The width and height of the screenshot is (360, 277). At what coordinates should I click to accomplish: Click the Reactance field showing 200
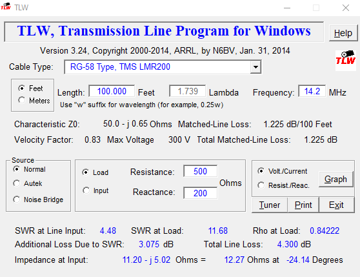tap(201, 193)
